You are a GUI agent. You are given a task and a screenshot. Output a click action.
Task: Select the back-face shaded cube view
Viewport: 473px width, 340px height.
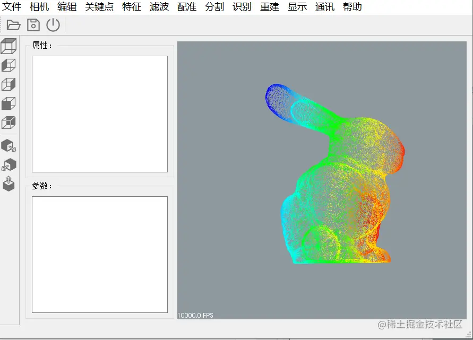click(x=8, y=123)
